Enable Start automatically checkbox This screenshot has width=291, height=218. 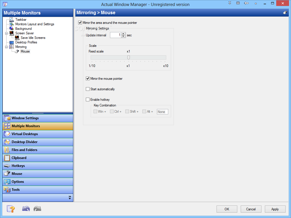88,89
